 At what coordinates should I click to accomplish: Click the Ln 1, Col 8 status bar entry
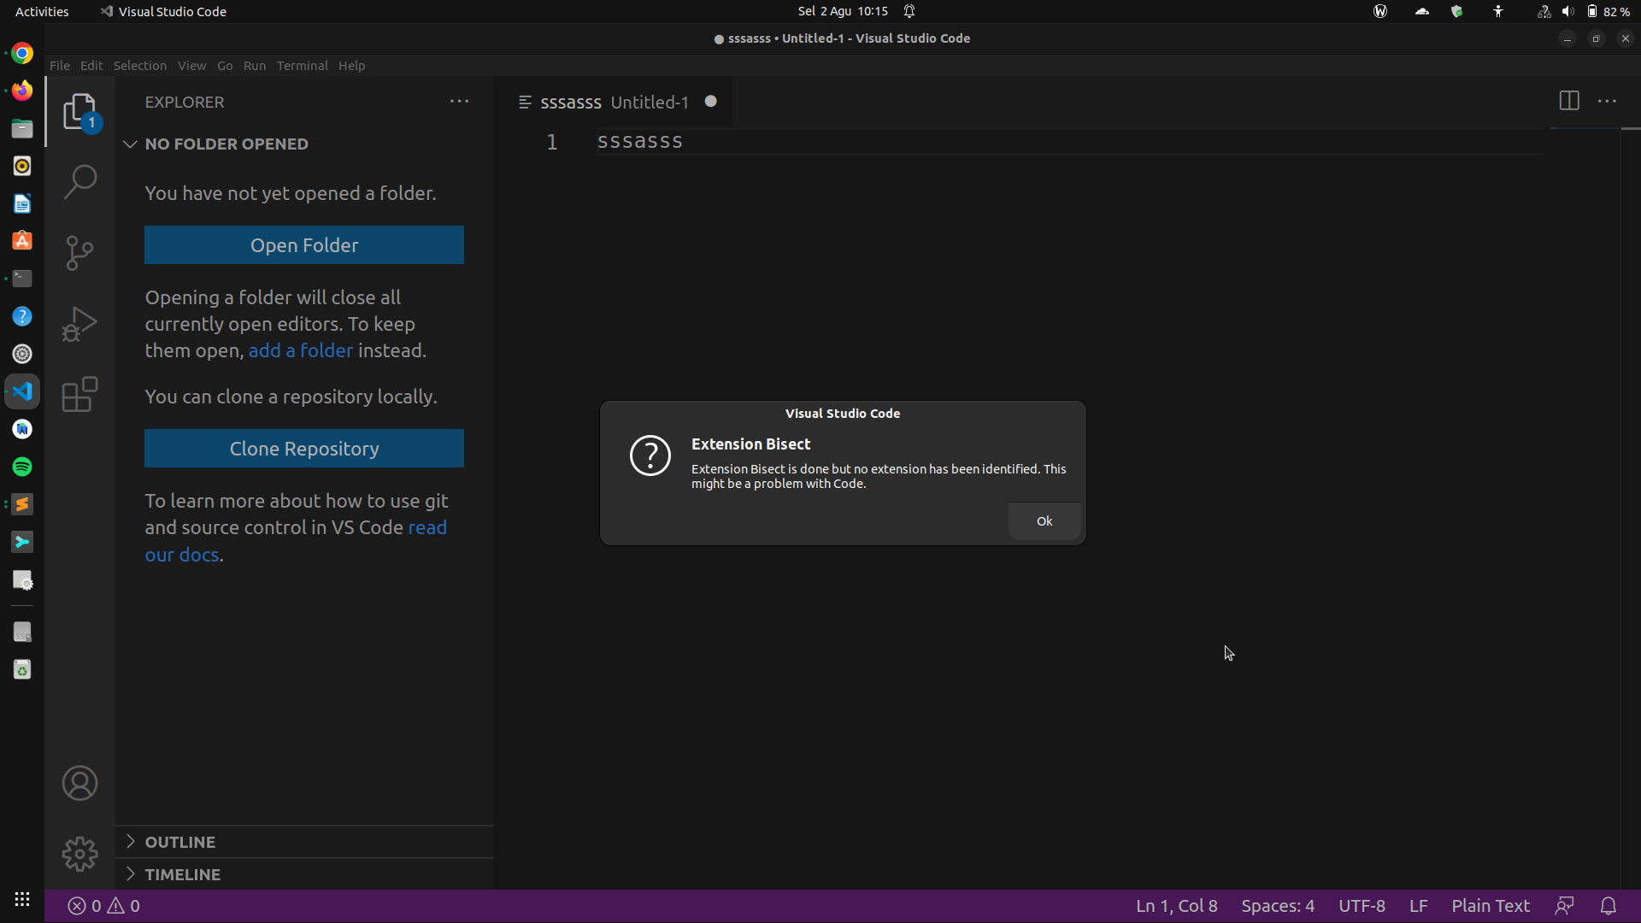(1175, 906)
